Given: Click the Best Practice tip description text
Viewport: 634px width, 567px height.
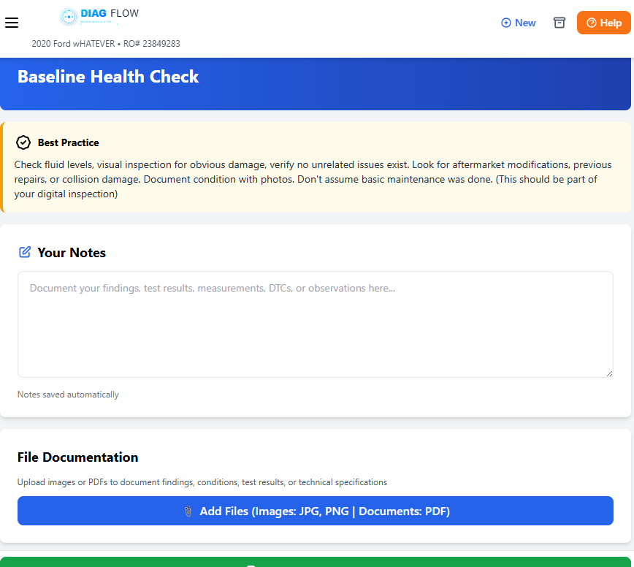Looking at the screenshot, I should (314, 179).
